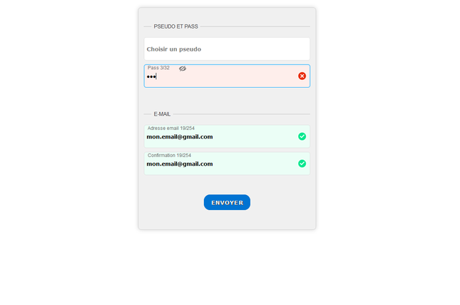Click the green checkmark in Confirmation field
The width and height of the screenshot is (460, 305).
pos(302,164)
